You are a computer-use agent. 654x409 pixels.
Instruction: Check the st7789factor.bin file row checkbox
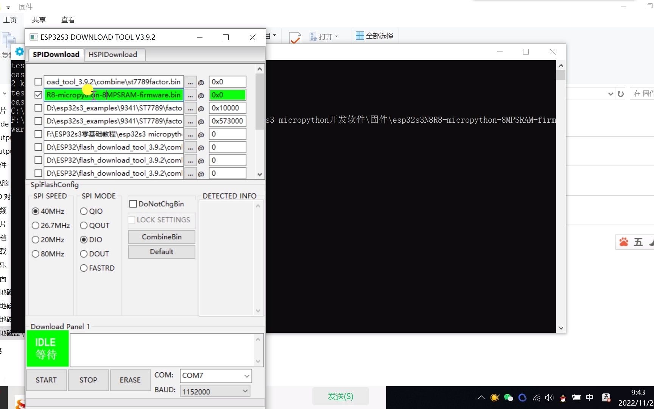pyautogui.click(x=38, y=82)
